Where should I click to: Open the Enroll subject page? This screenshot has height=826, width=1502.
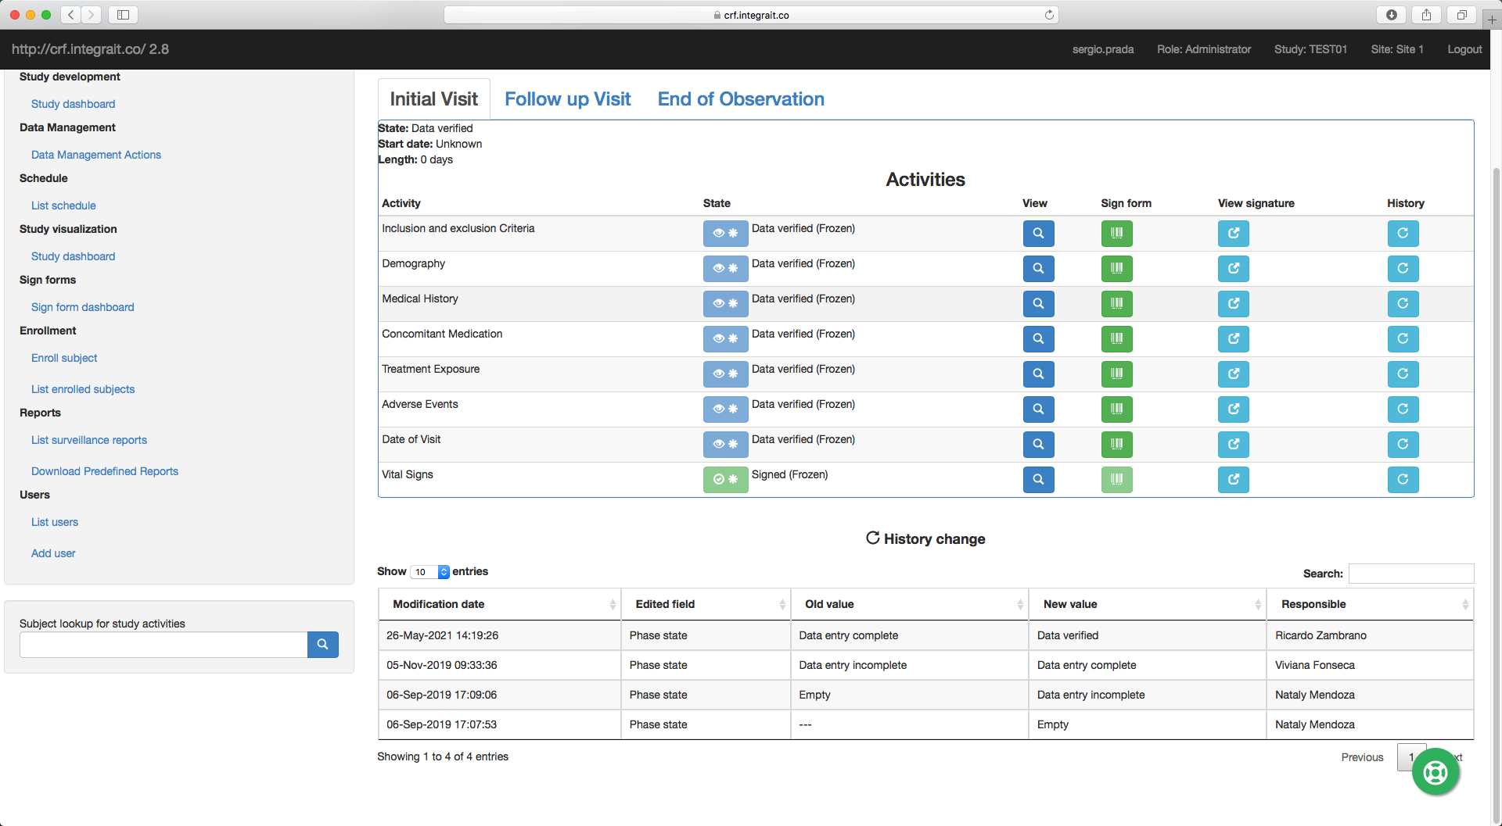(64, 358)
